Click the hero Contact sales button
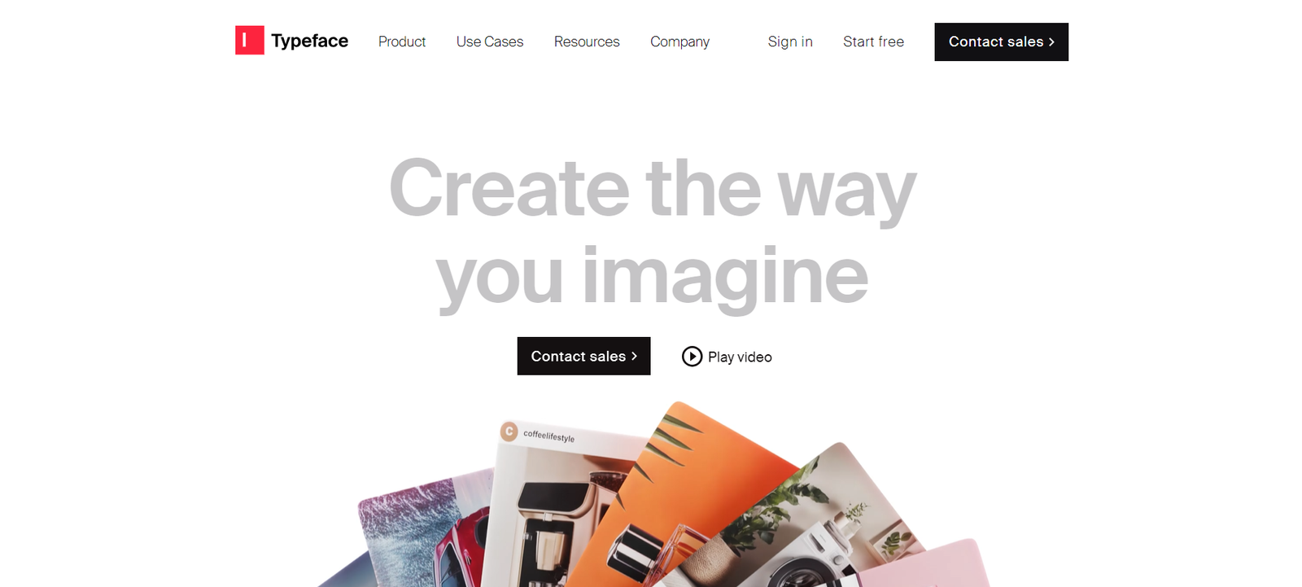The width and height of the screenshot is (1302, 587). 583,356
